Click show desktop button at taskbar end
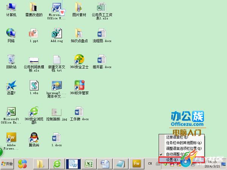Screen dimensions: 227x170 click(x=224, y=164)
